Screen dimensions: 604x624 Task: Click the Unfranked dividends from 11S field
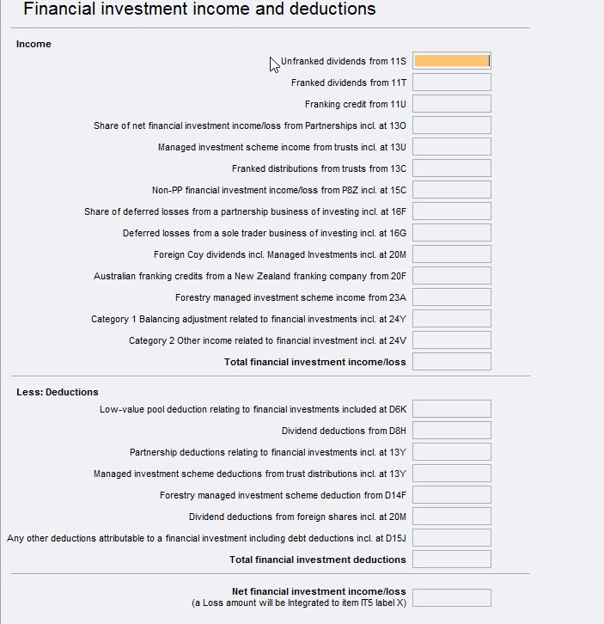tap(451, 61)
